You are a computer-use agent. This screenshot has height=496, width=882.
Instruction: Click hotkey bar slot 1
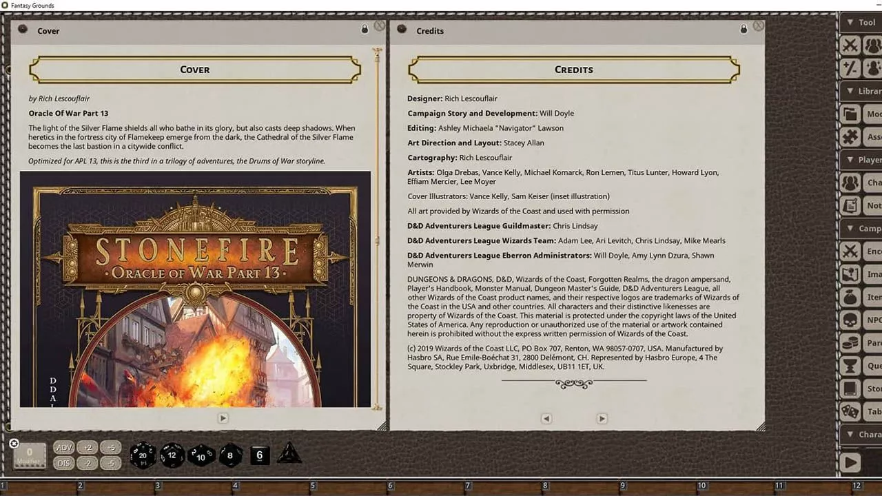tap(39, 488)
